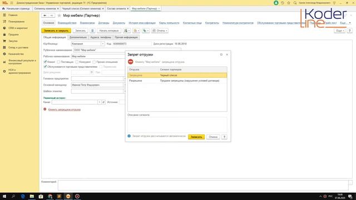Open the Казначейство sidebar section

[x=16, y=54]
